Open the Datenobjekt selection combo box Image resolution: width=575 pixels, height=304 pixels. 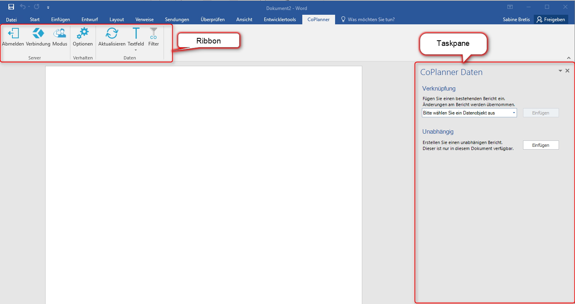click(x=469, y=113)
